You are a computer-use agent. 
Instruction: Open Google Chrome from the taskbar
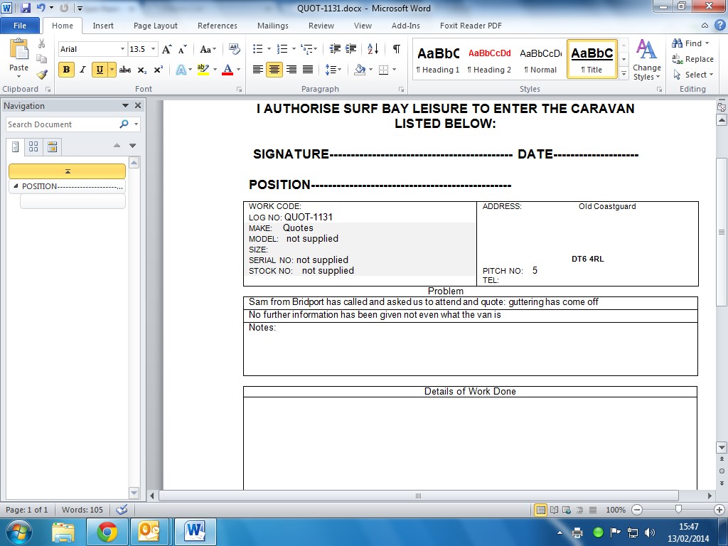point(107,532)
